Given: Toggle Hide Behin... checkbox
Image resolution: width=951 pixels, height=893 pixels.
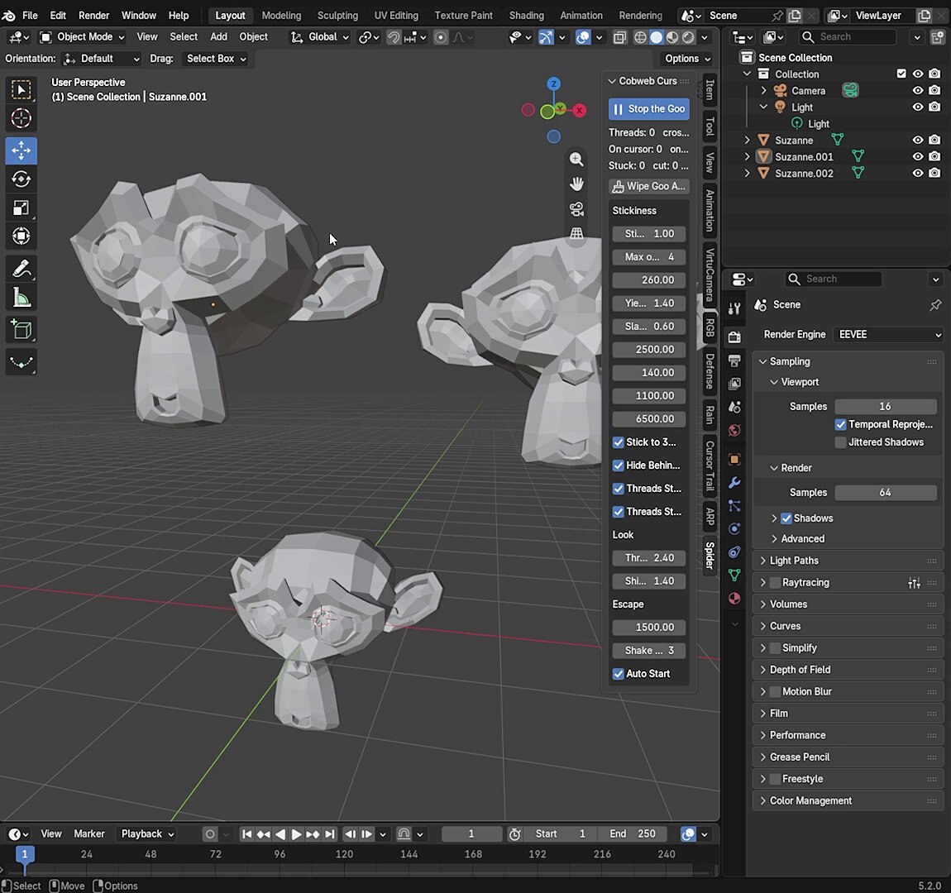Looking at the screenshot, I should pyautogui.click(x=618, y=466).
